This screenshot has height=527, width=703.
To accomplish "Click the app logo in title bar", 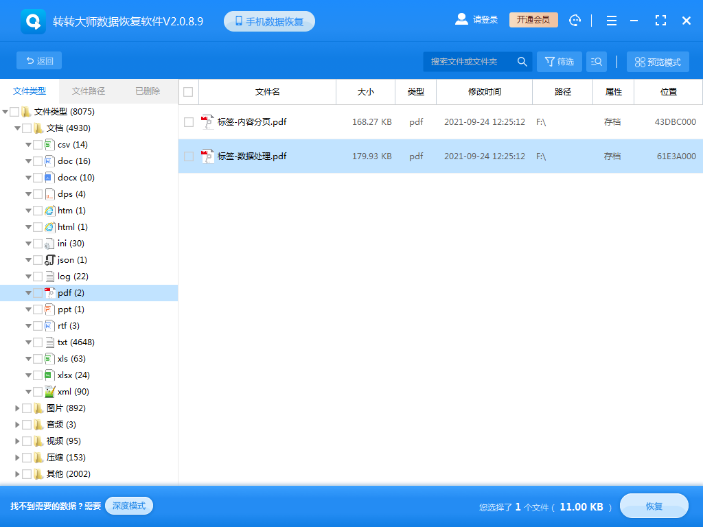I will point(33,21).
